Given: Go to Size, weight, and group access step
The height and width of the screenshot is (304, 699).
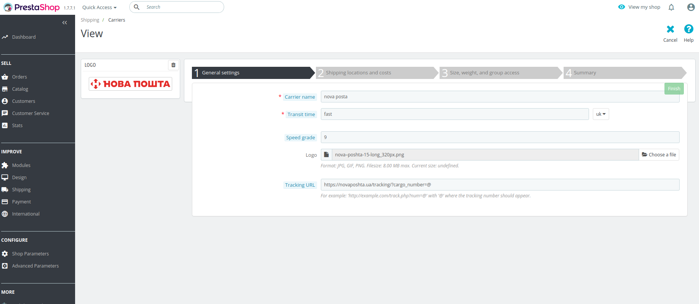Looking at the screenshot, I should [x=500, y=73].
